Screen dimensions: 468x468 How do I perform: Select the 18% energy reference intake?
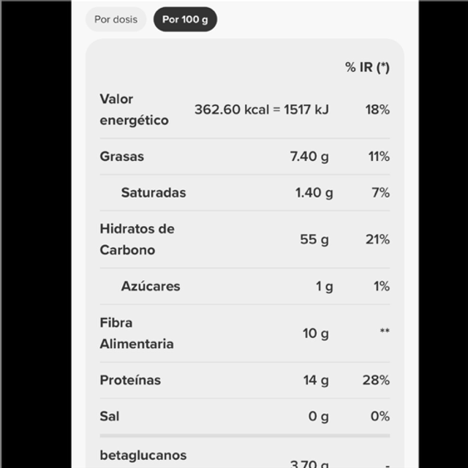[377, 110]
